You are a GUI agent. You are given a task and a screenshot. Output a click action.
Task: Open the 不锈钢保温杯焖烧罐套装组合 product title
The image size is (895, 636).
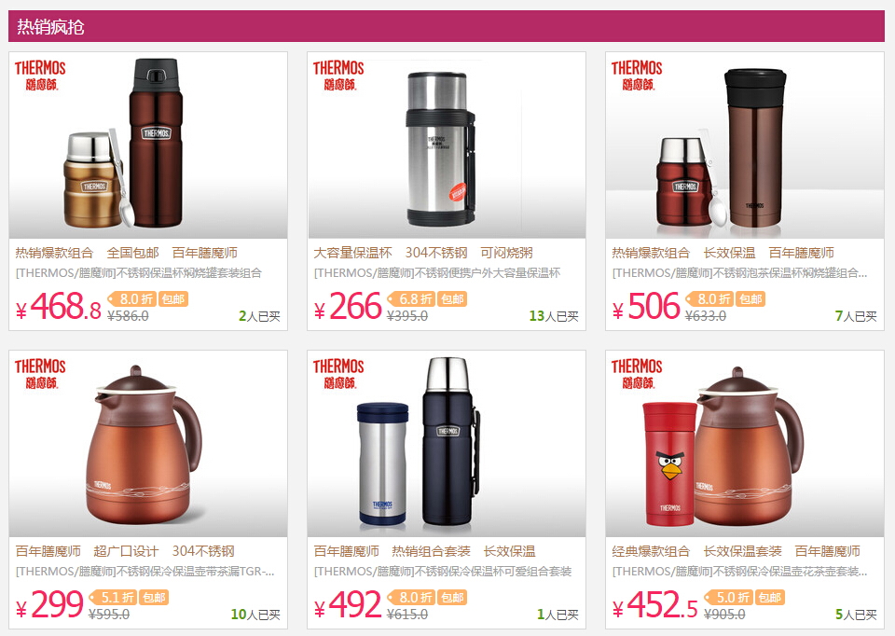(x=139, y=273)
